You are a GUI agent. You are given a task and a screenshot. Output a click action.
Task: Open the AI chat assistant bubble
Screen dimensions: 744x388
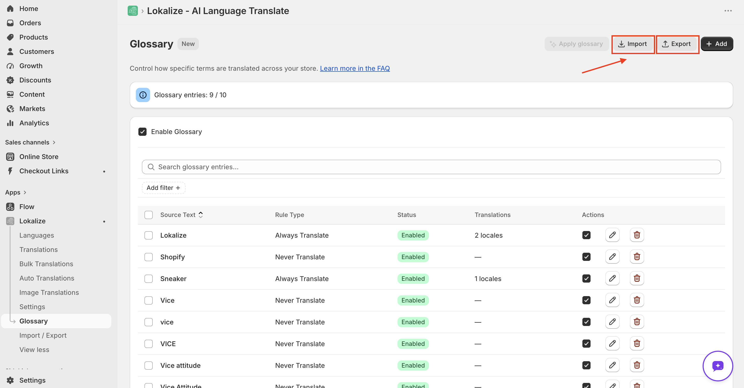pyautogui.click(x=718, y=366)
